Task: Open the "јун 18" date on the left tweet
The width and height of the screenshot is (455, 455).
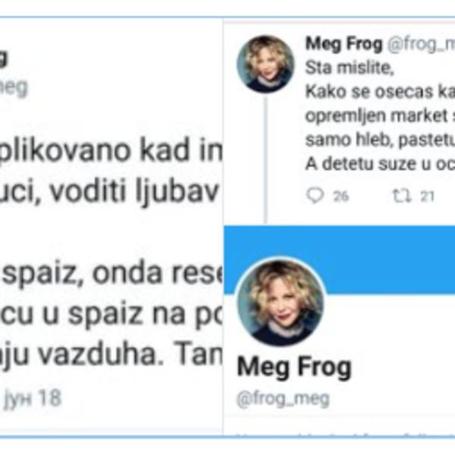Action: point(33,398)
